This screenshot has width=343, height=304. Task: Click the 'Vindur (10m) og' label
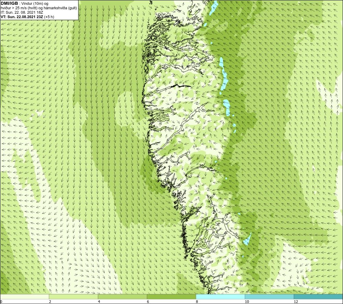35,4
